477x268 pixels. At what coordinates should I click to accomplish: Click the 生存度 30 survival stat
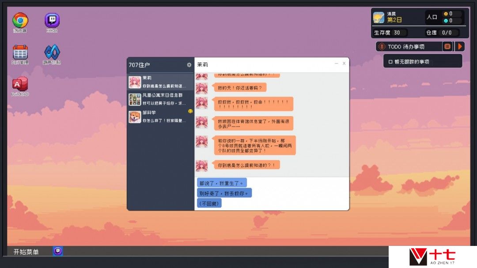[x=390, y=33]
